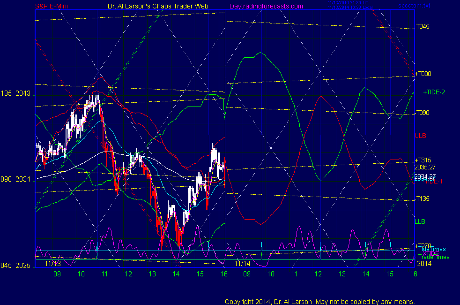Image resolution: width=460 pixels, height=305 pixels.
Task: Click the 'Dr. Al Larson's Chaos Trader Web' heading
Action: pos(158,6)
